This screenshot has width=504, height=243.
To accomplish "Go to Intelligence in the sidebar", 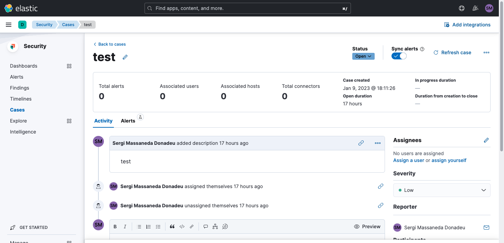I will [x=23, y=132].
